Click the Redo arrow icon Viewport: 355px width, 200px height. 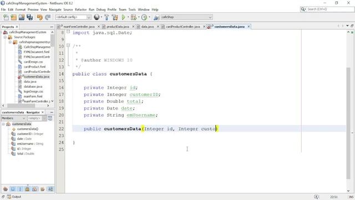click(48, 17)
